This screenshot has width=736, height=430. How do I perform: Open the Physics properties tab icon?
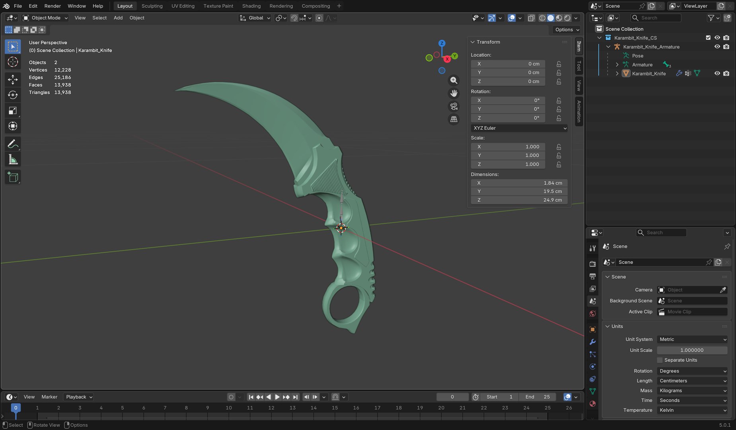593,366
